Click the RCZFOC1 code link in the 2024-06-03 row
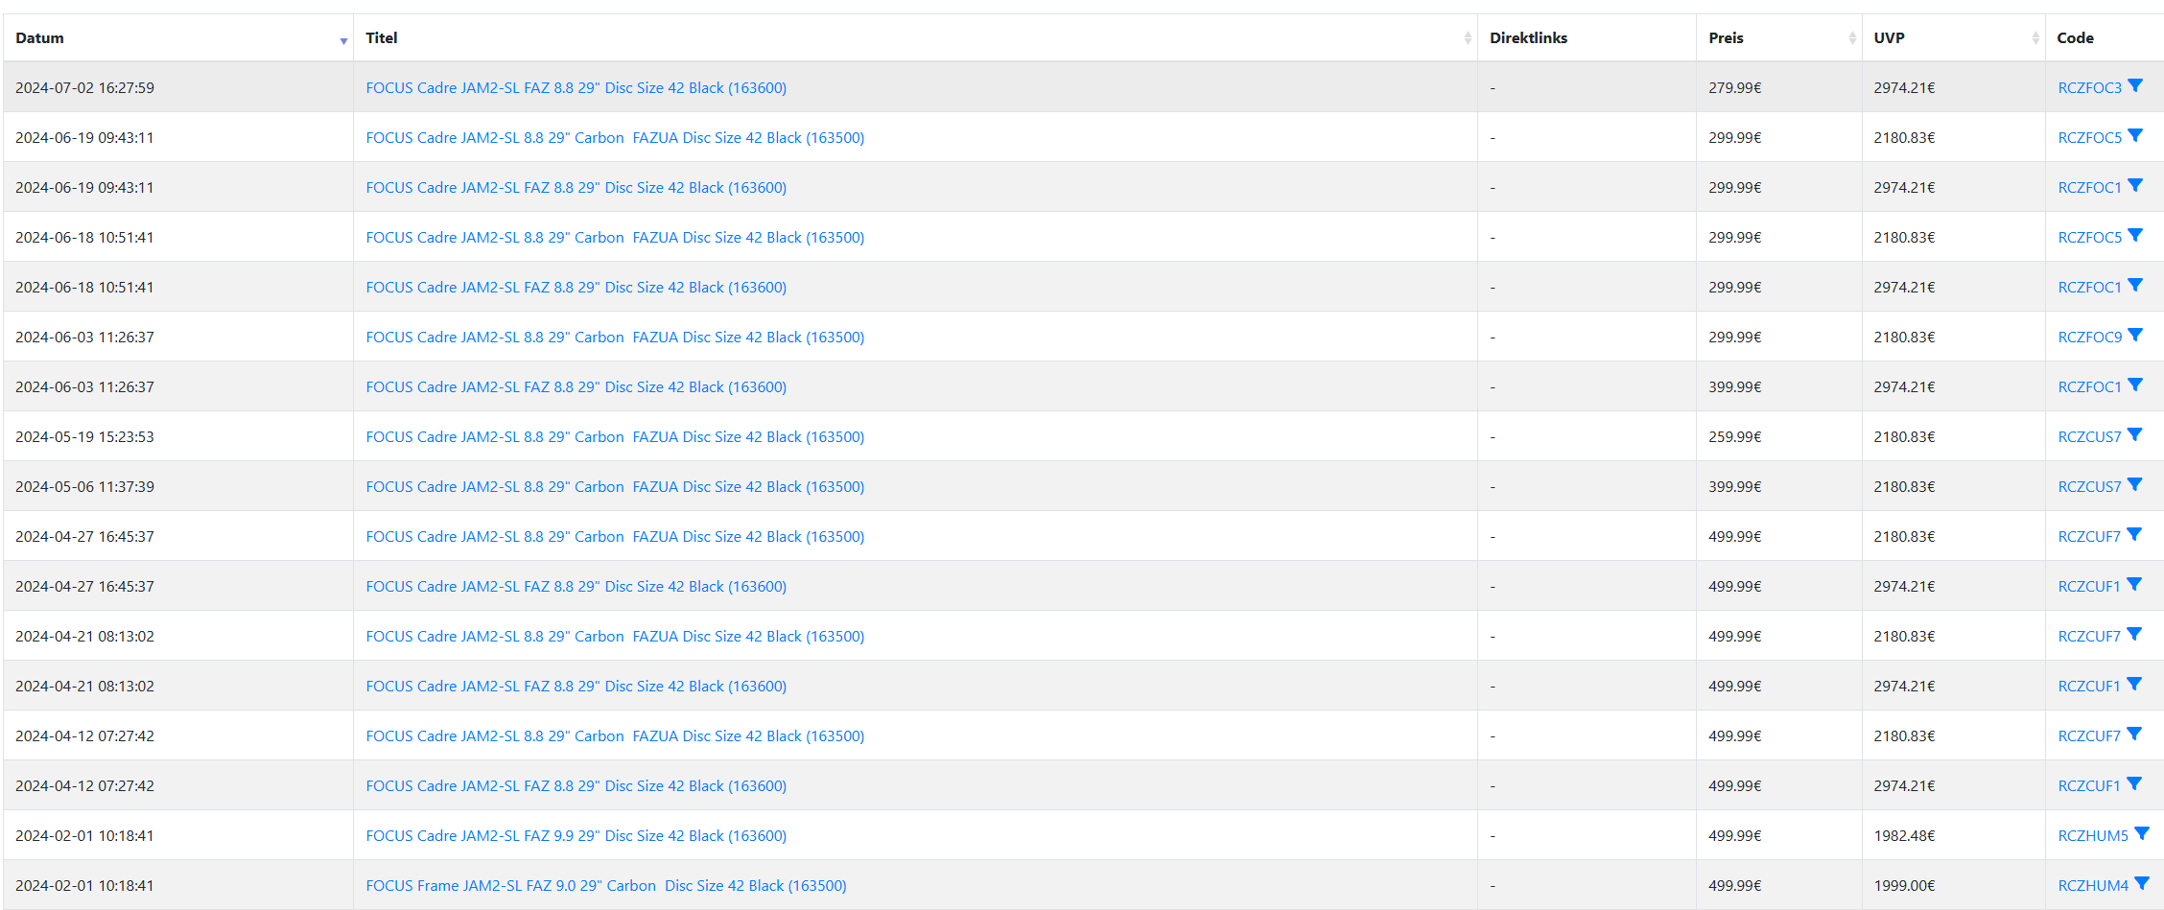This screenshot has height=910, width=2164. point(2089,387)
